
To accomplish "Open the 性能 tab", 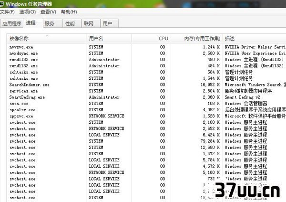I will pos(72,23).
